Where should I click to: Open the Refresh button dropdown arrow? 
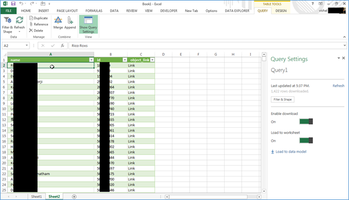(20, 32)
